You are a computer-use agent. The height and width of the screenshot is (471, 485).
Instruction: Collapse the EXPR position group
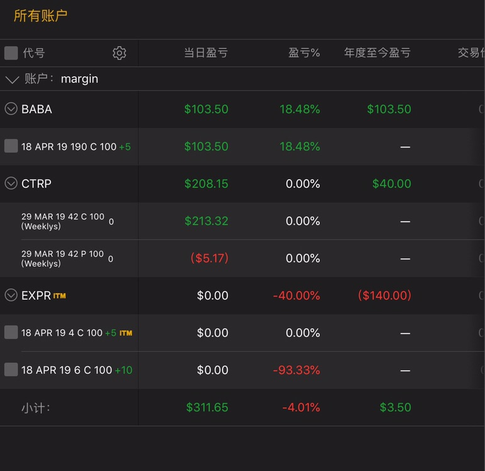point(11,295)
